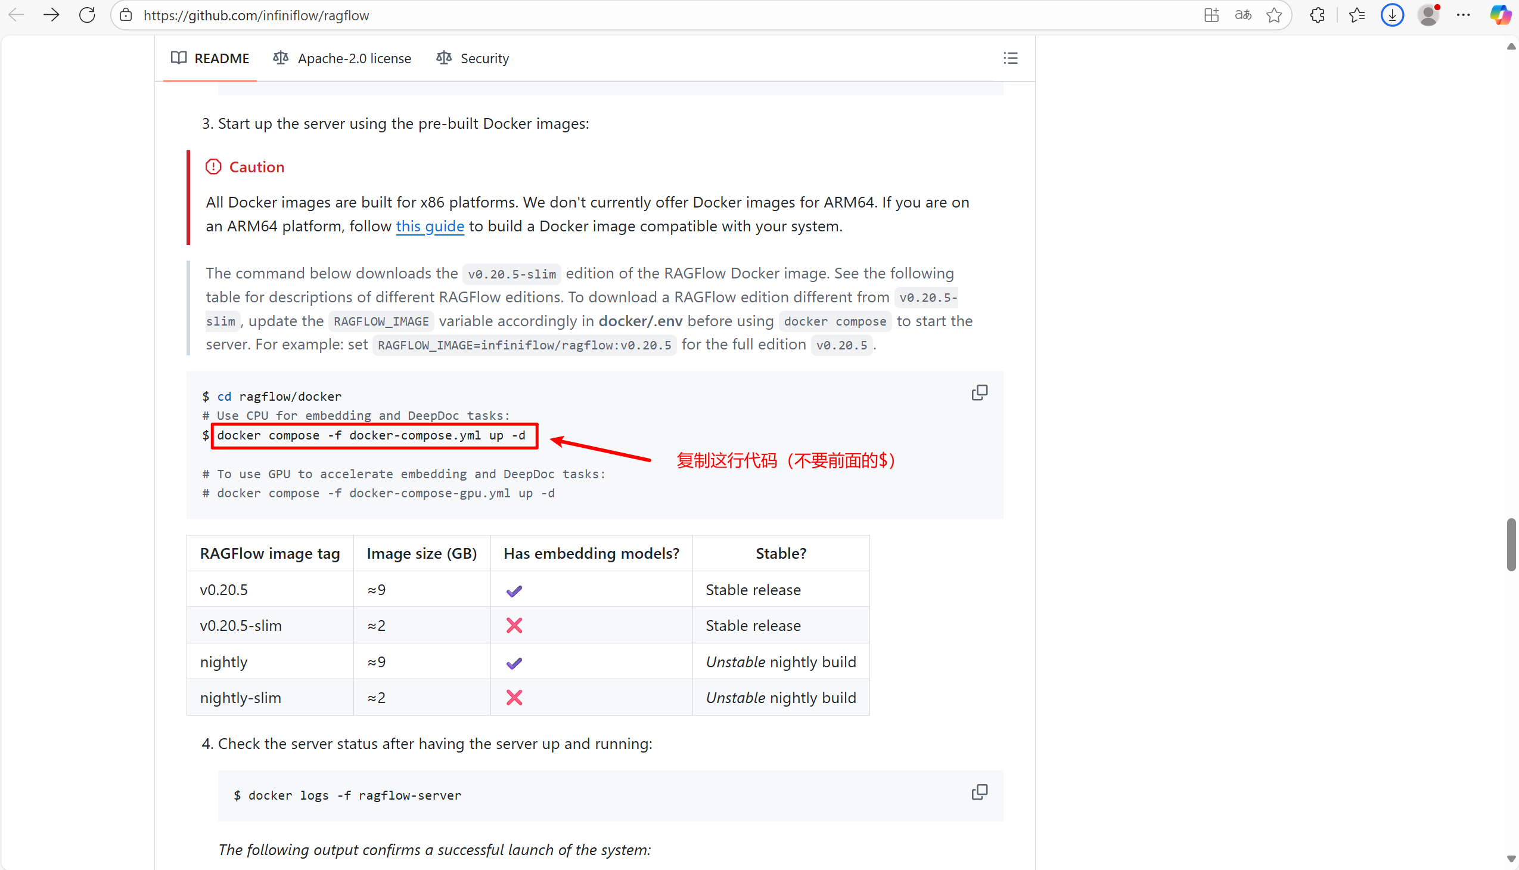Screen dimensions: 1519x870
Task: Copy the docker compose code block
Action: 979,392
